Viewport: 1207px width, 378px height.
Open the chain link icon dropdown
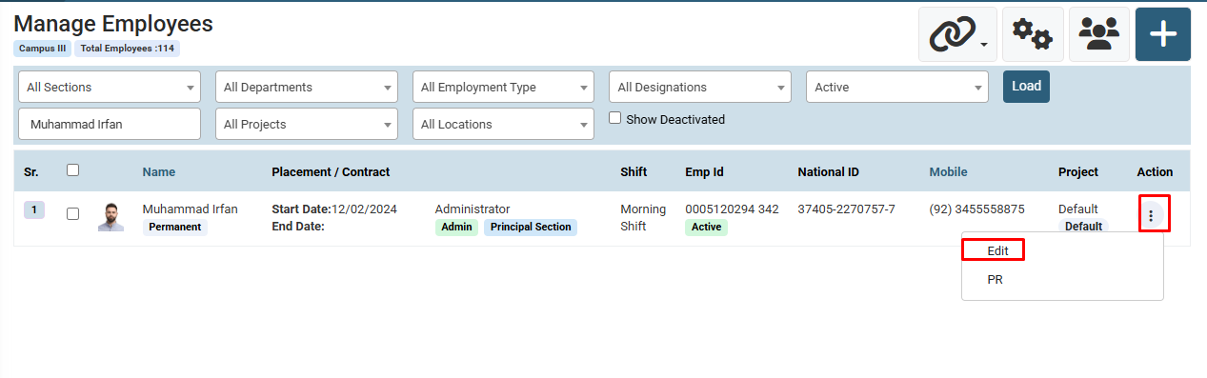957,34
